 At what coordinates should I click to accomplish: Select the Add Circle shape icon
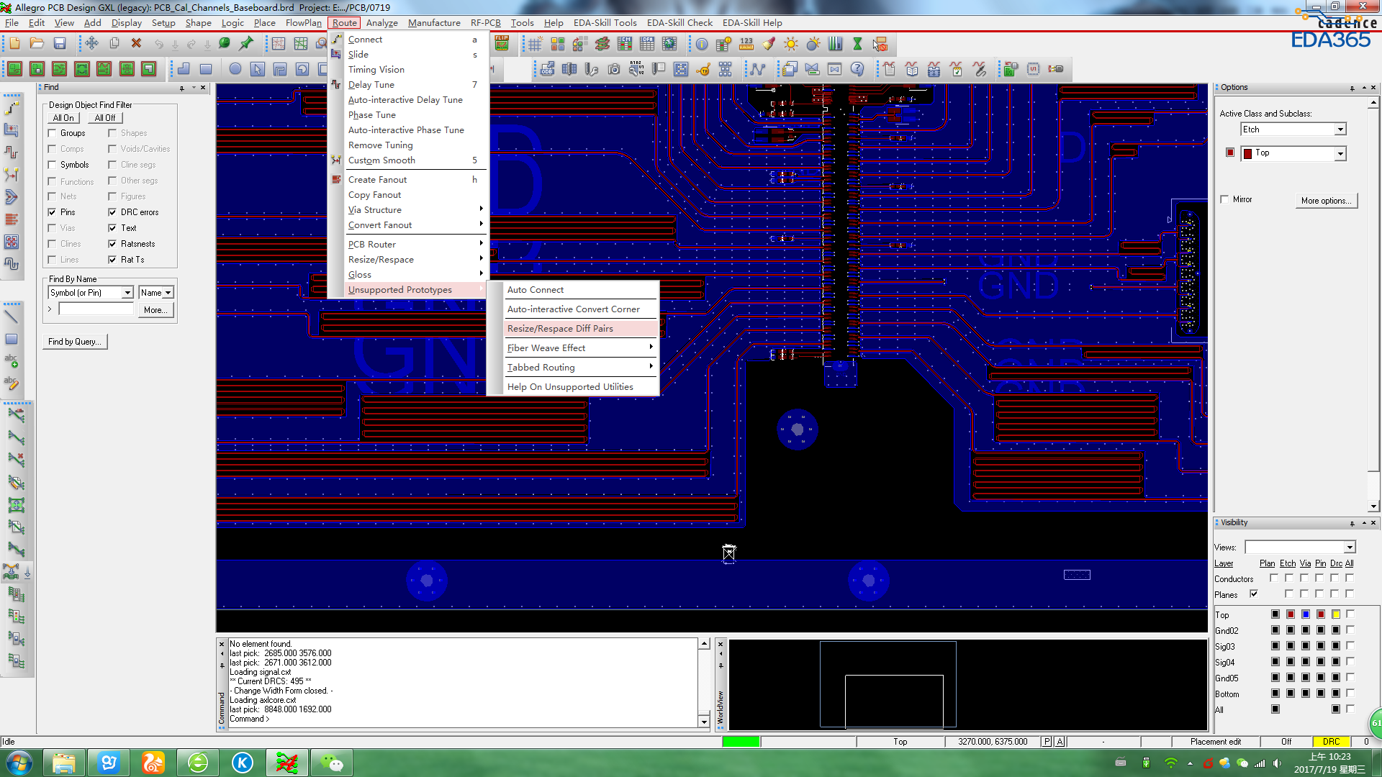click(x=235, y=69)
